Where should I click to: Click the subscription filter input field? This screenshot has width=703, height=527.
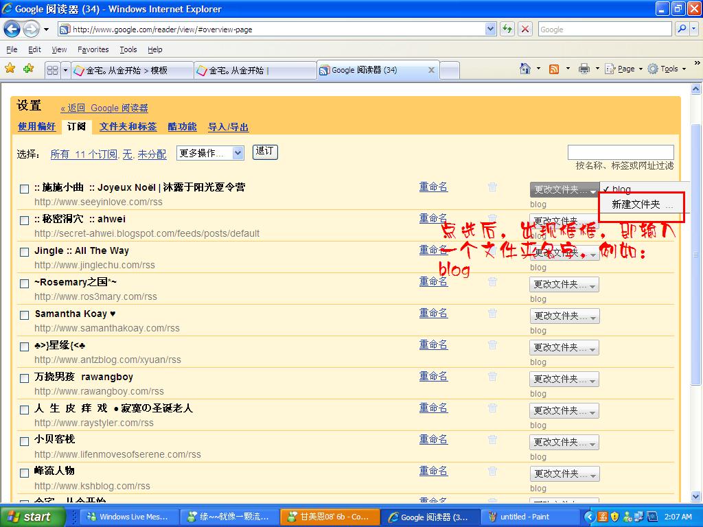pyautogui.click(x=620, y=151)
